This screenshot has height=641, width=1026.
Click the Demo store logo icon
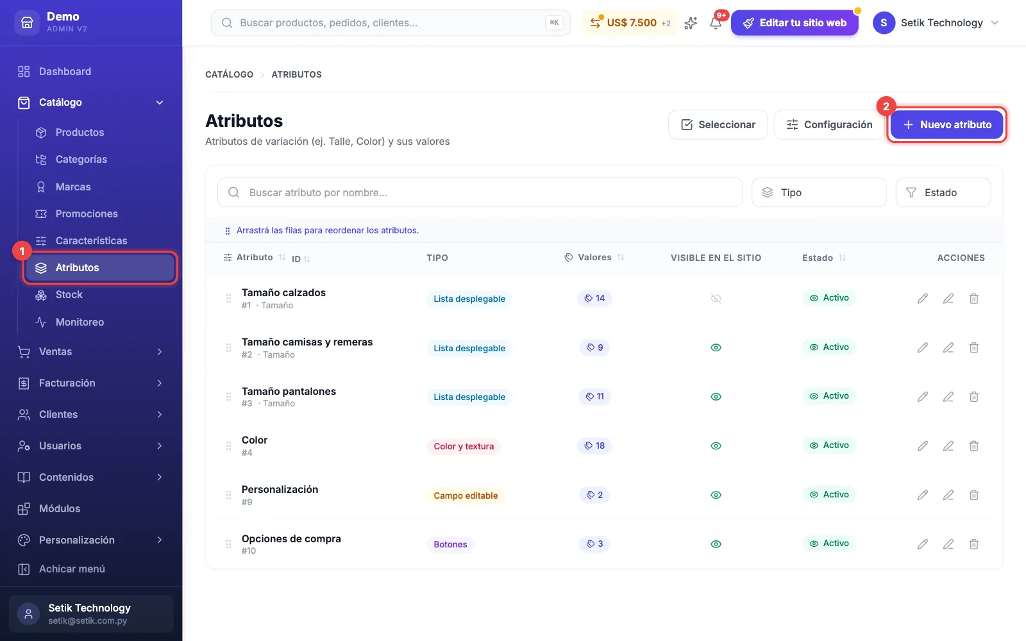click(x=27, y=22)
